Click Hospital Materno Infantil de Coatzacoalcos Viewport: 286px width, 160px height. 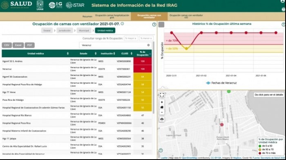click(x=24, y=131)
